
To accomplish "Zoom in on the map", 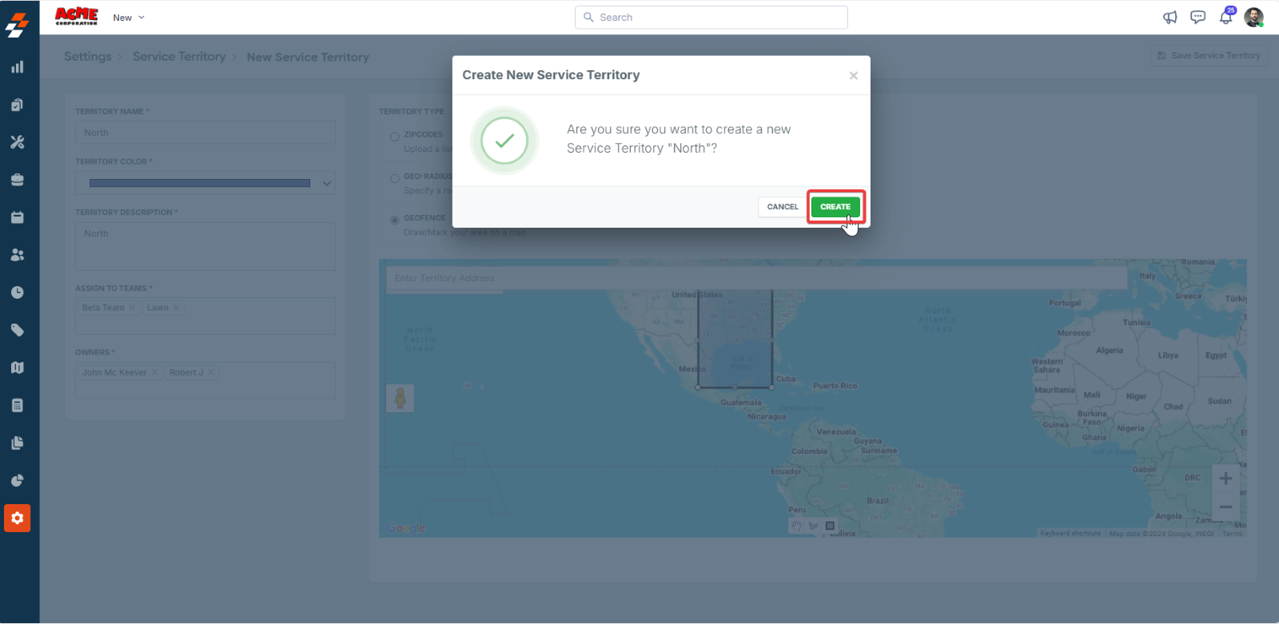I will coord(1225,479).
